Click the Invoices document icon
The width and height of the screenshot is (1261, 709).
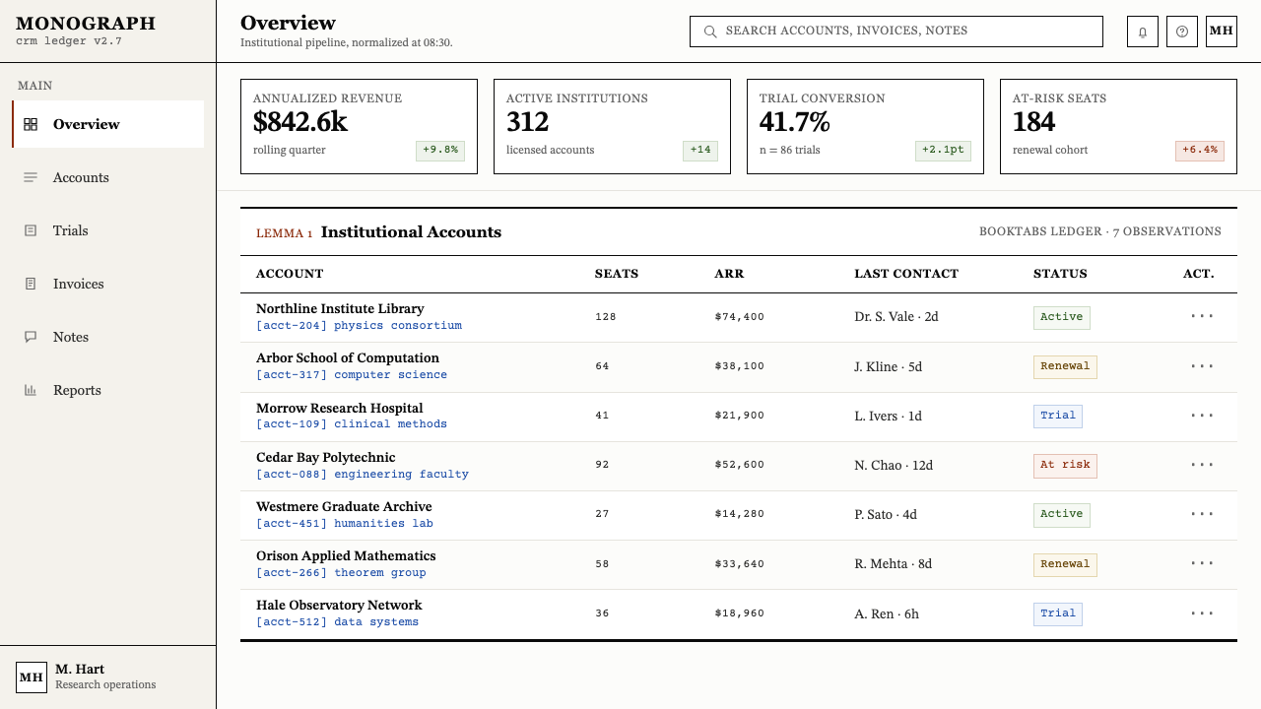[31, 284]
